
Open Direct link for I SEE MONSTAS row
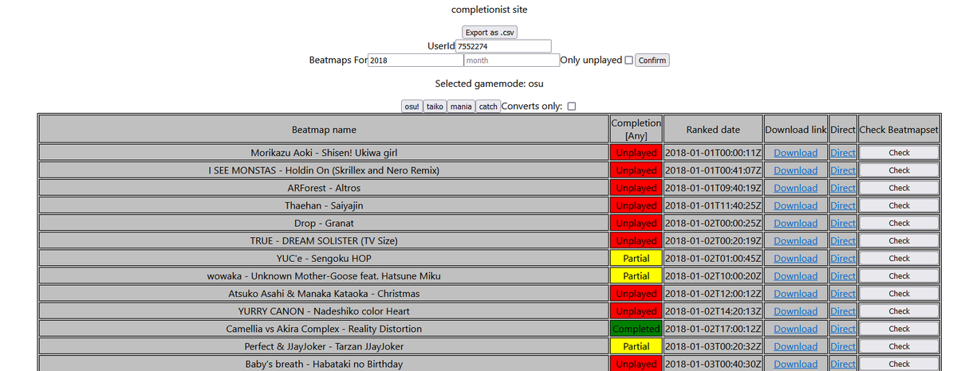click(x=843, y=170)
